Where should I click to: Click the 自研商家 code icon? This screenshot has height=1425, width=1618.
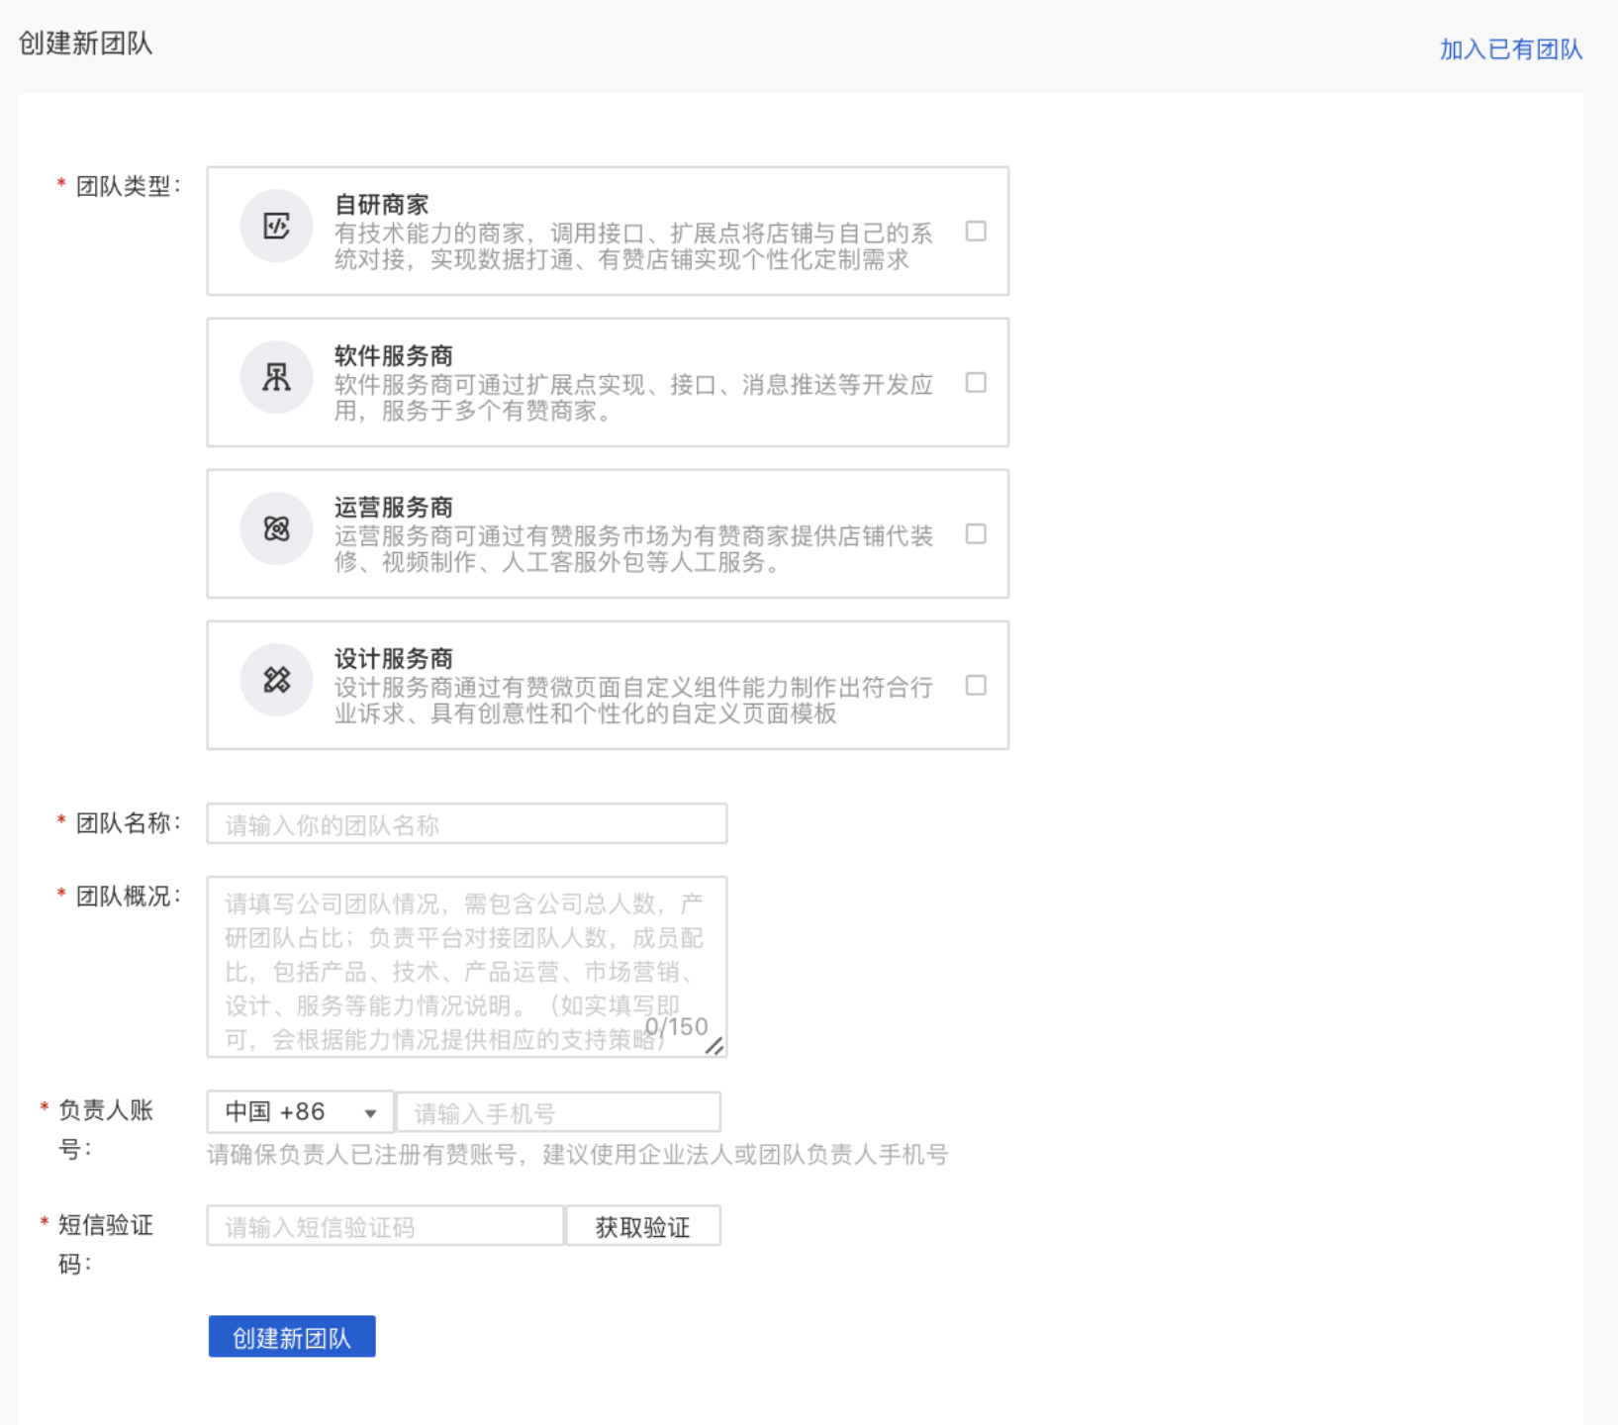coord(277,227)
